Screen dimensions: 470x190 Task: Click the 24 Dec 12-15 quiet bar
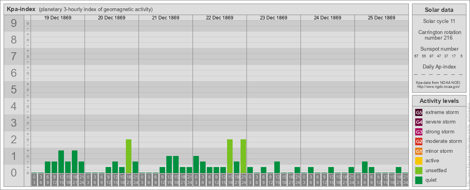click(331, 170)
